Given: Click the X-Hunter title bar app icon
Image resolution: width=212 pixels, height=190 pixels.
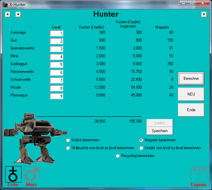Looking at the screenshot, I should [5, 5].
